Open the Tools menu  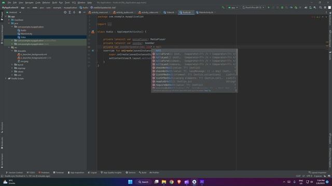(67, 3)
